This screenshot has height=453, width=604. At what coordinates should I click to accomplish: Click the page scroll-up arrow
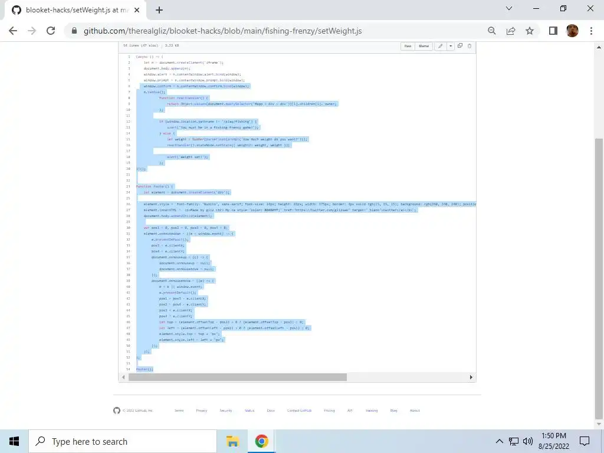(599, 47)
